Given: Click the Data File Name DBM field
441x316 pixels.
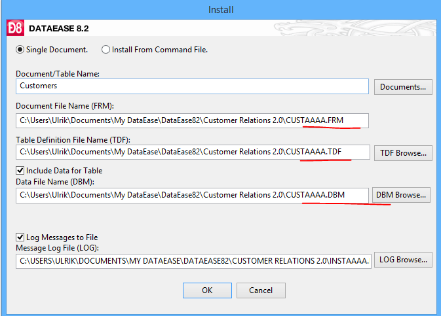Looking at the screenshot, I should pyautogui.click(x=193, y=195).
